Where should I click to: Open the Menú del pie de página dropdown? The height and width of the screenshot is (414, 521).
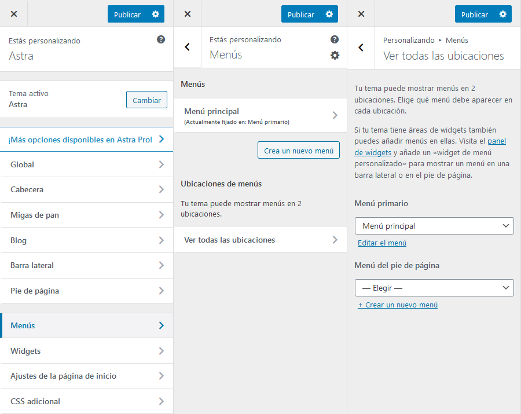[x=434, y=288]
